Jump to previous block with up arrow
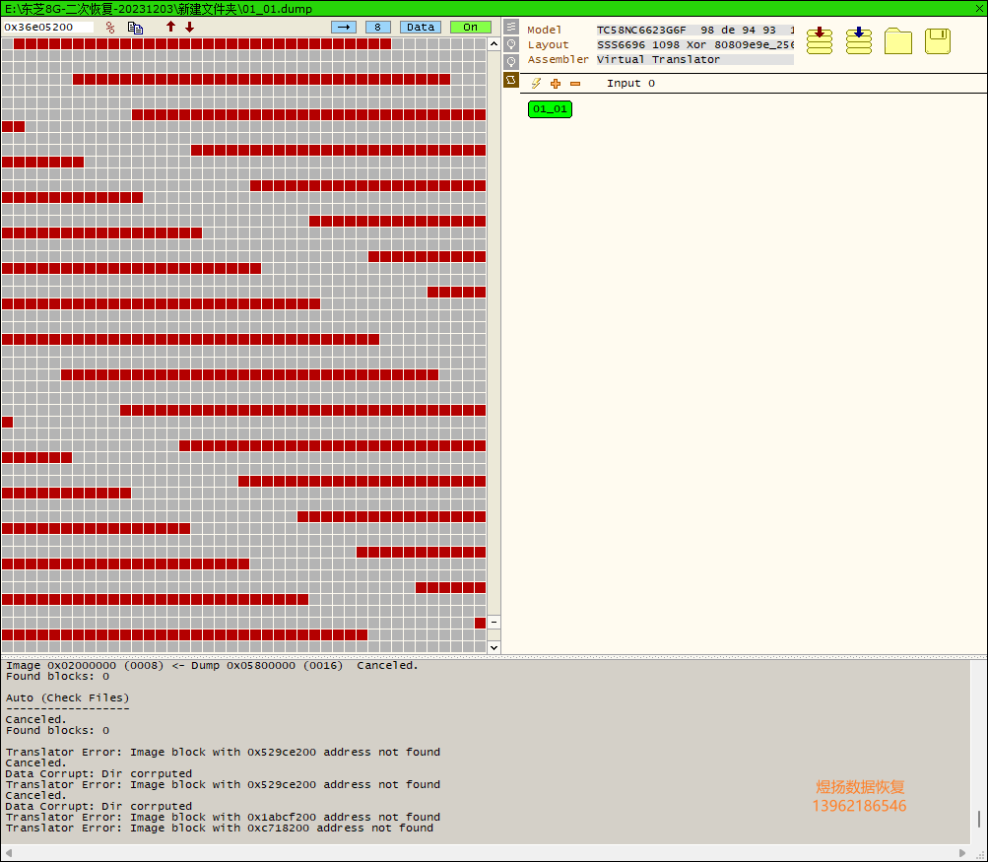Image resolution: width=988 pixels, height=862 pixels. [170, 28]
